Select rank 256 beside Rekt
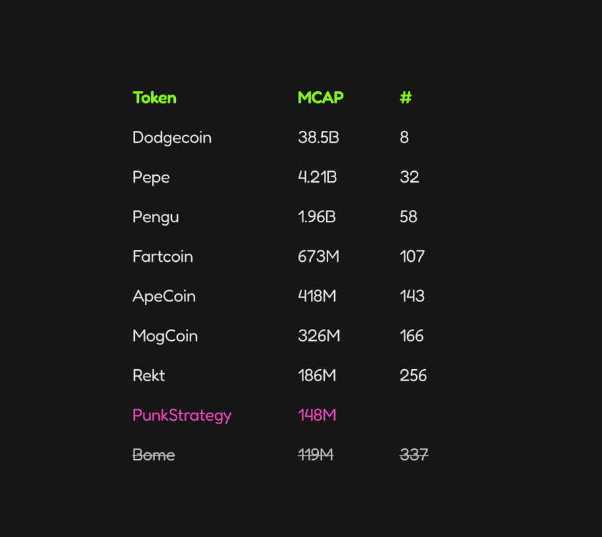The image size is (602, 537). point(413,375)
